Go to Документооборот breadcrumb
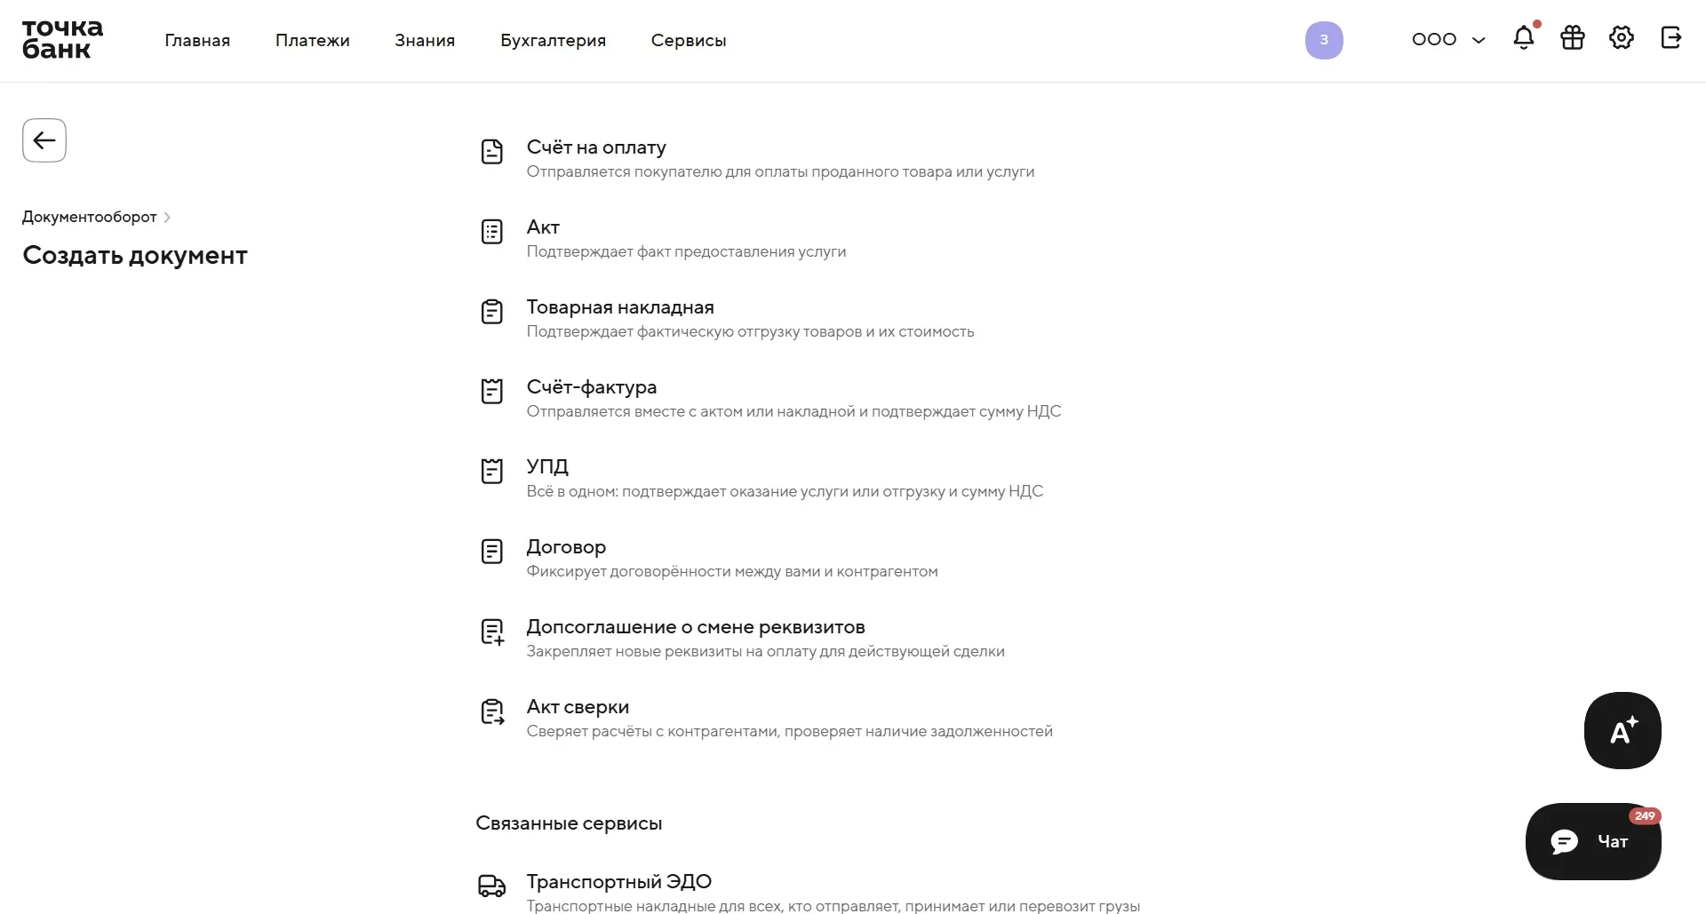 [90, 217]
